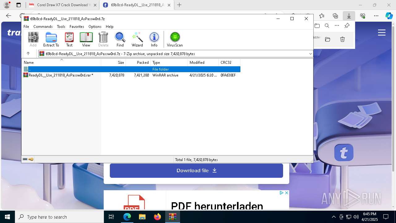Click the 'WinRAR archive' type cell
This screenshot has height=223, width=396.
click(x=165, y=75)
